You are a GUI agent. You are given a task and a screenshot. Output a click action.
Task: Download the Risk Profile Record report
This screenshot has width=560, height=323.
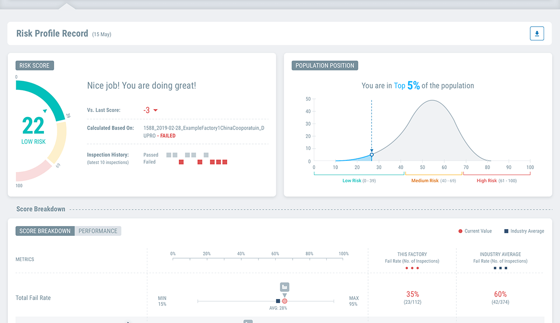[536, 33]
